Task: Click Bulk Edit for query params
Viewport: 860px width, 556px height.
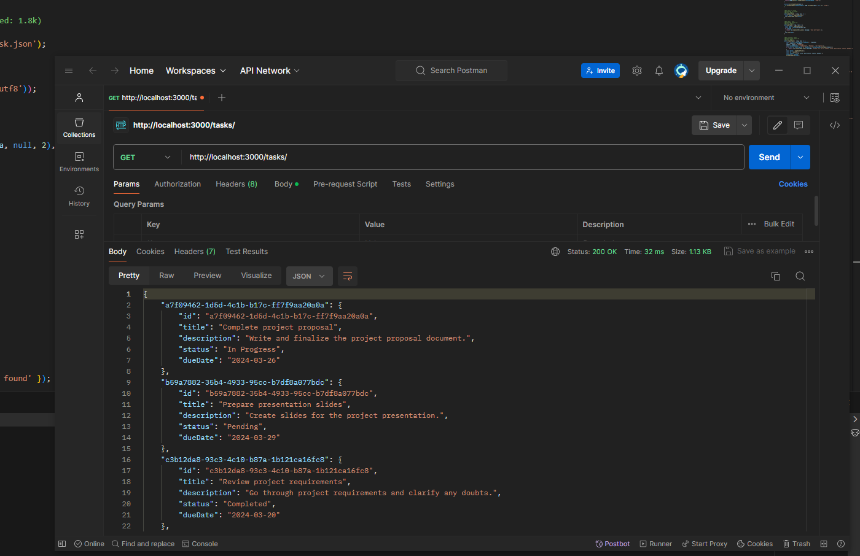Action: (779, 224)
